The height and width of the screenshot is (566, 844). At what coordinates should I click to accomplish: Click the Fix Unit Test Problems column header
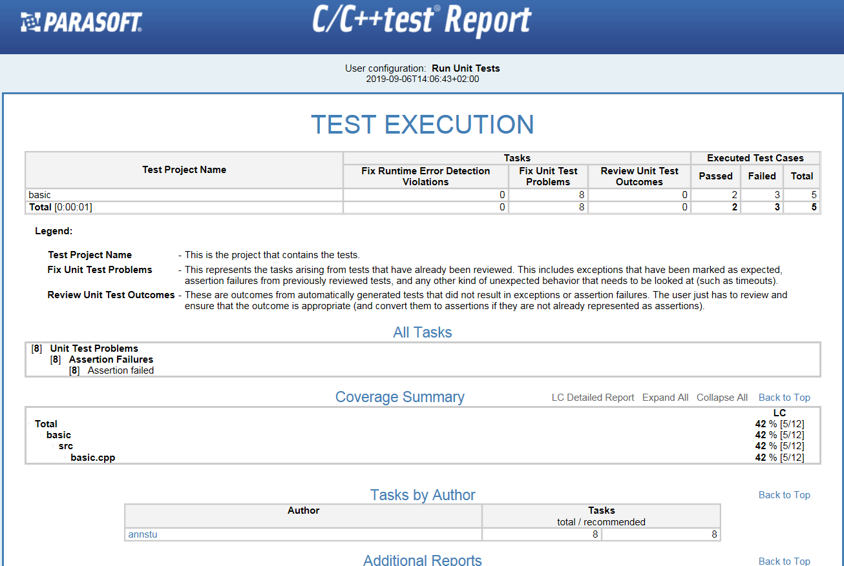548,176
